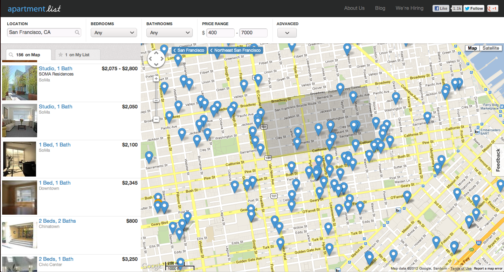Open the We're Hiring page
The height and width of the screenshot is (272, 504).
[x=409, y=8]
